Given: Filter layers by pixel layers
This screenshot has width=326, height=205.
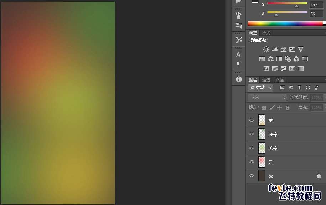Looking at the screenshot, I should tap(283, 88).
